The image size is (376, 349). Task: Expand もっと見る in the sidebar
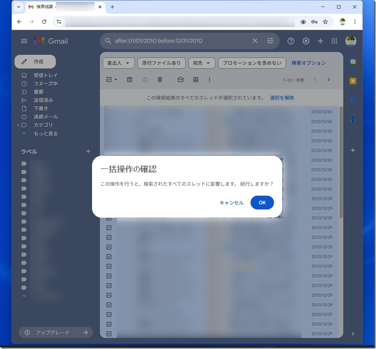46,134
